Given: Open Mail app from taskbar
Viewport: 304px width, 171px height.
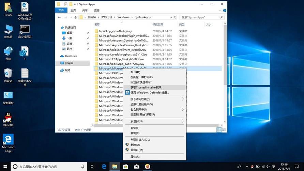Looking at the screenshot, I should (136, 167).
